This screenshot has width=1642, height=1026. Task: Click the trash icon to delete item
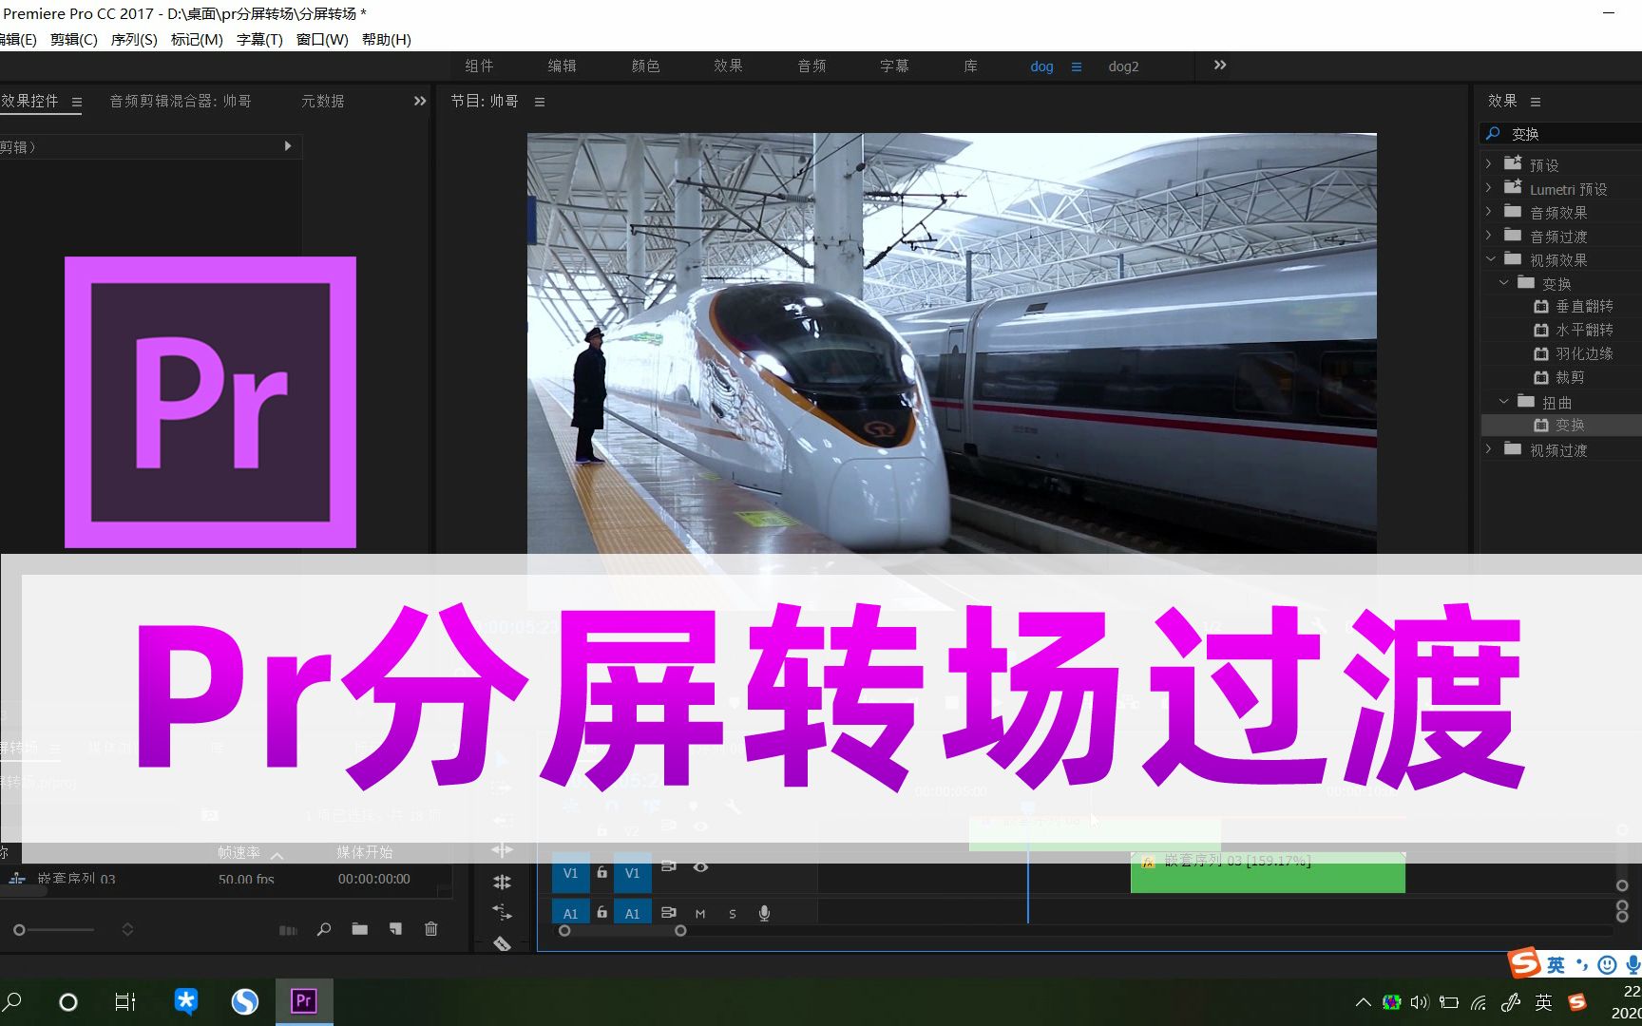pyautogui.click(x=430, y=929)
